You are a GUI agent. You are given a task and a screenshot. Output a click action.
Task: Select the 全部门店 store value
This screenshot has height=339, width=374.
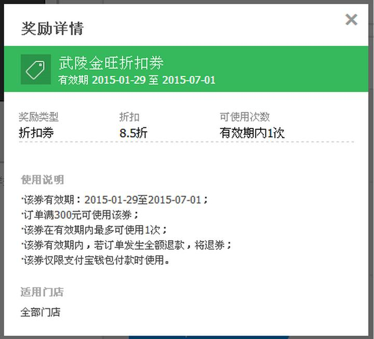coord(41,312)
